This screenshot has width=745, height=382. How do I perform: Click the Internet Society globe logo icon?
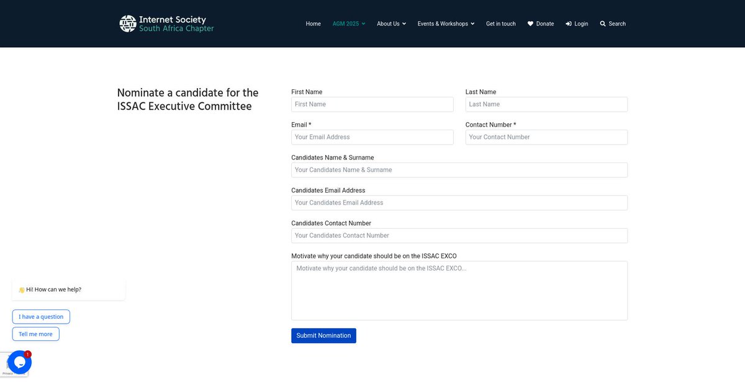click(127, 24)
